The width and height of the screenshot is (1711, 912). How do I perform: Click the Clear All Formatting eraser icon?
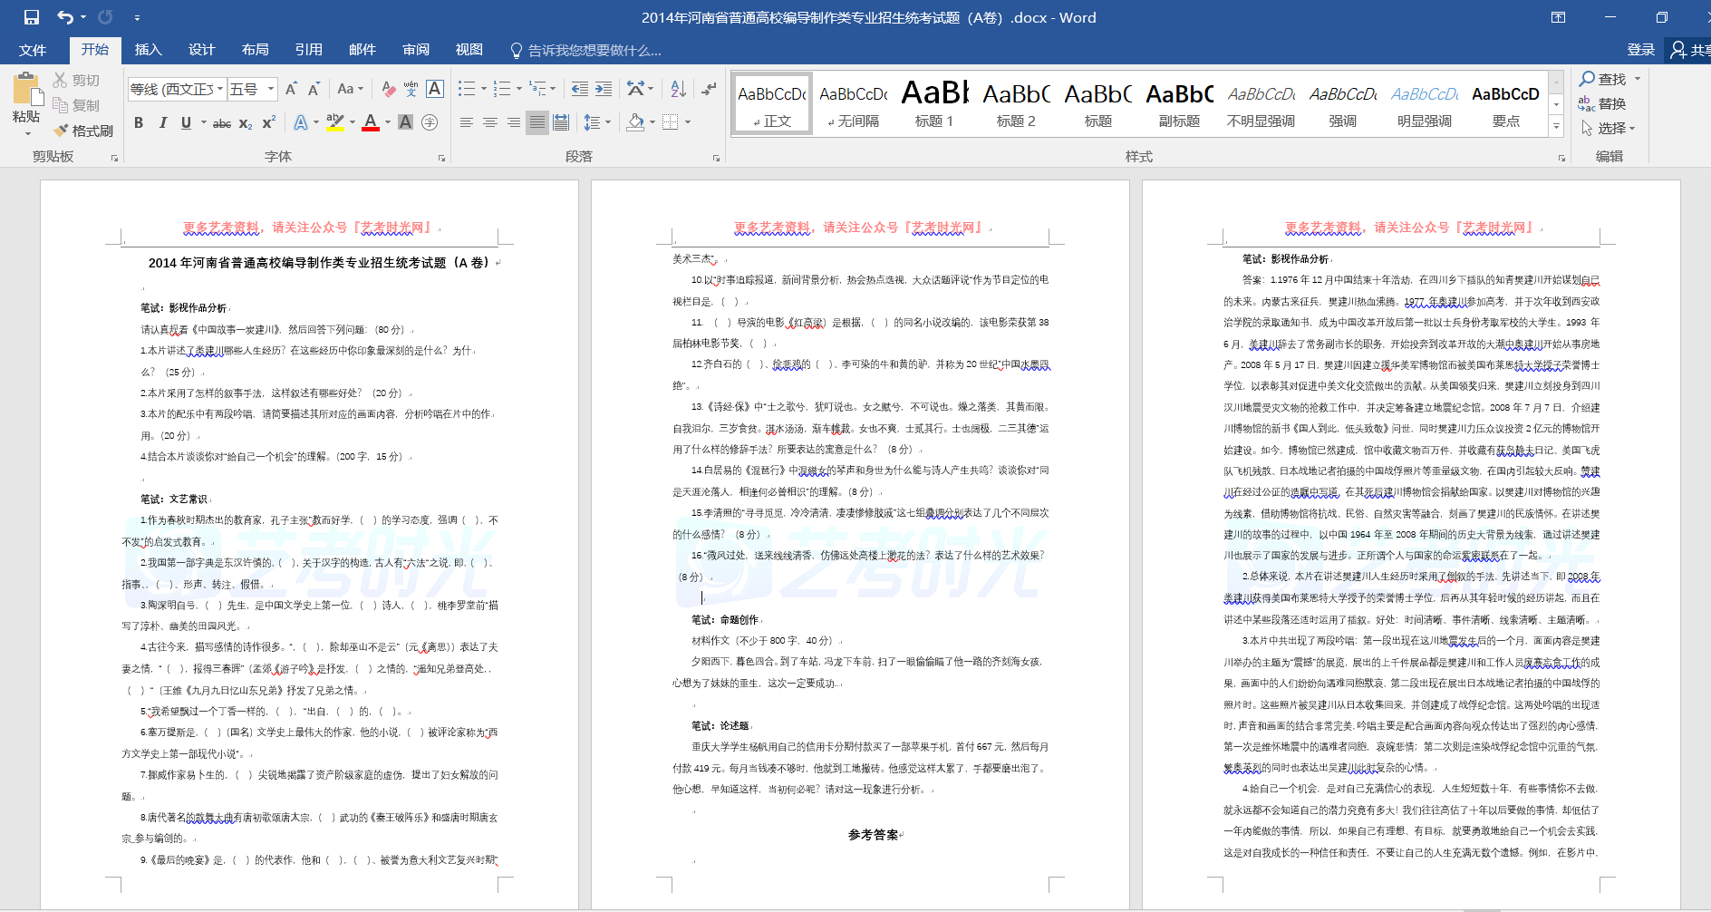tap(388, 89)
